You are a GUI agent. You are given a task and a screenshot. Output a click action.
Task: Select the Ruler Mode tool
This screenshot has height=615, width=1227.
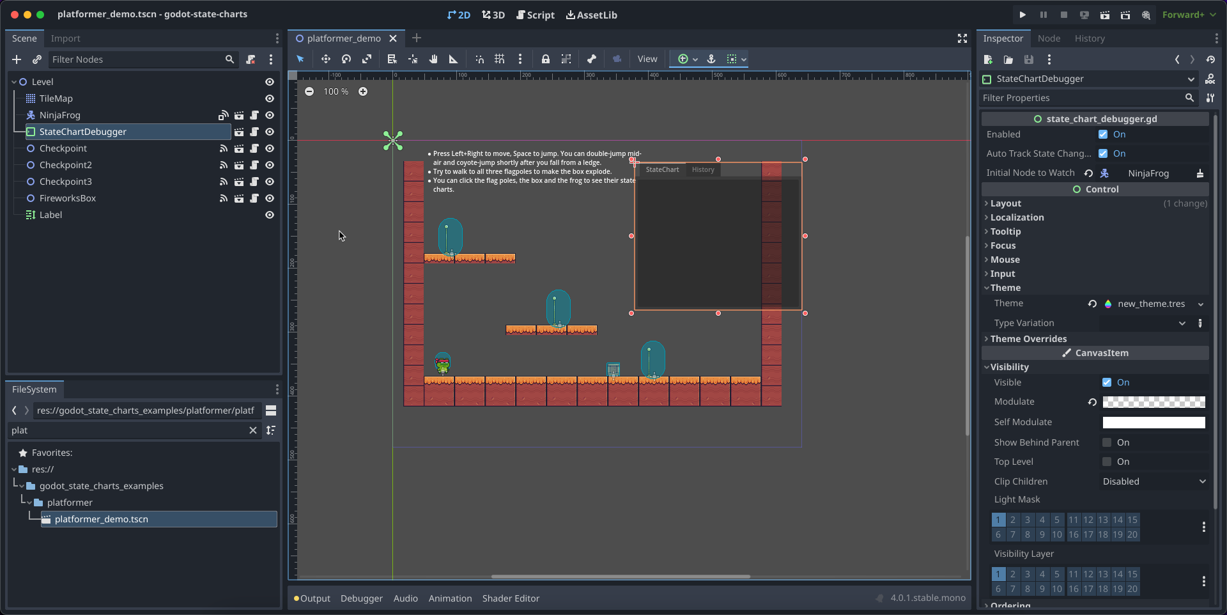coord(454,59)
